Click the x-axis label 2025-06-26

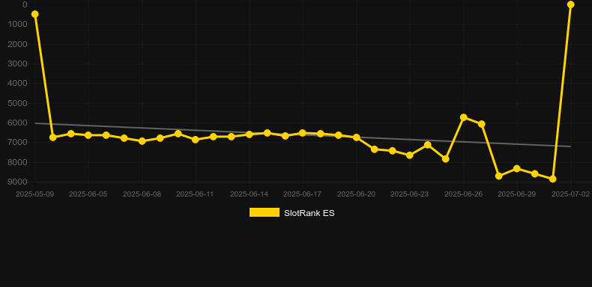pyautogui.click(x=464, y=194)
